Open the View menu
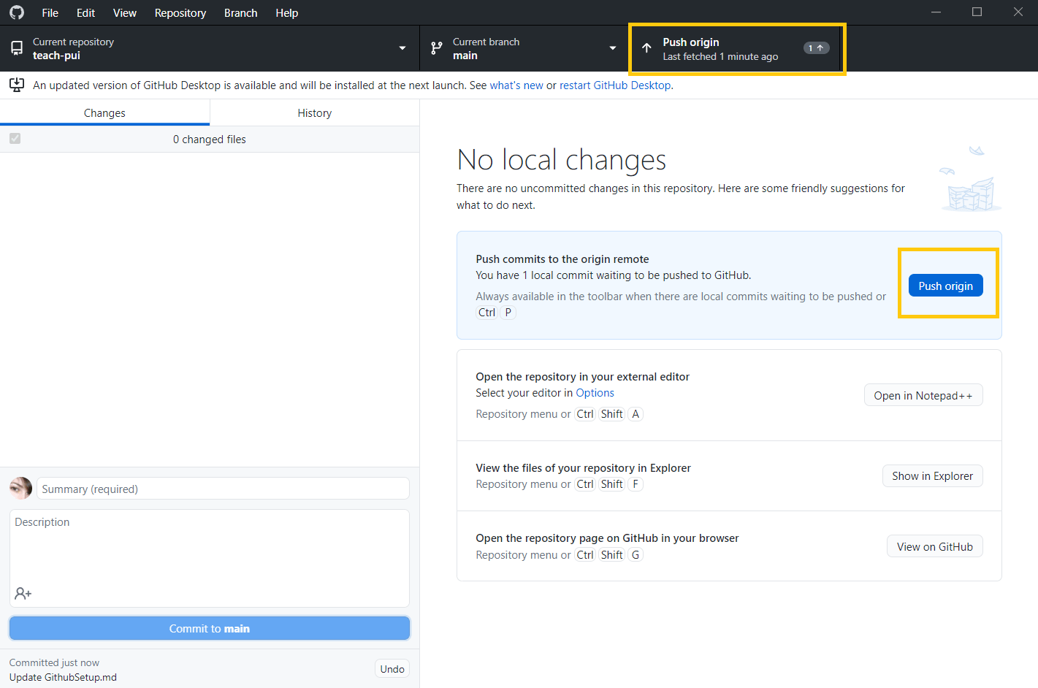The width and height of the screenshot is (1038, 688). coord(125,12)
